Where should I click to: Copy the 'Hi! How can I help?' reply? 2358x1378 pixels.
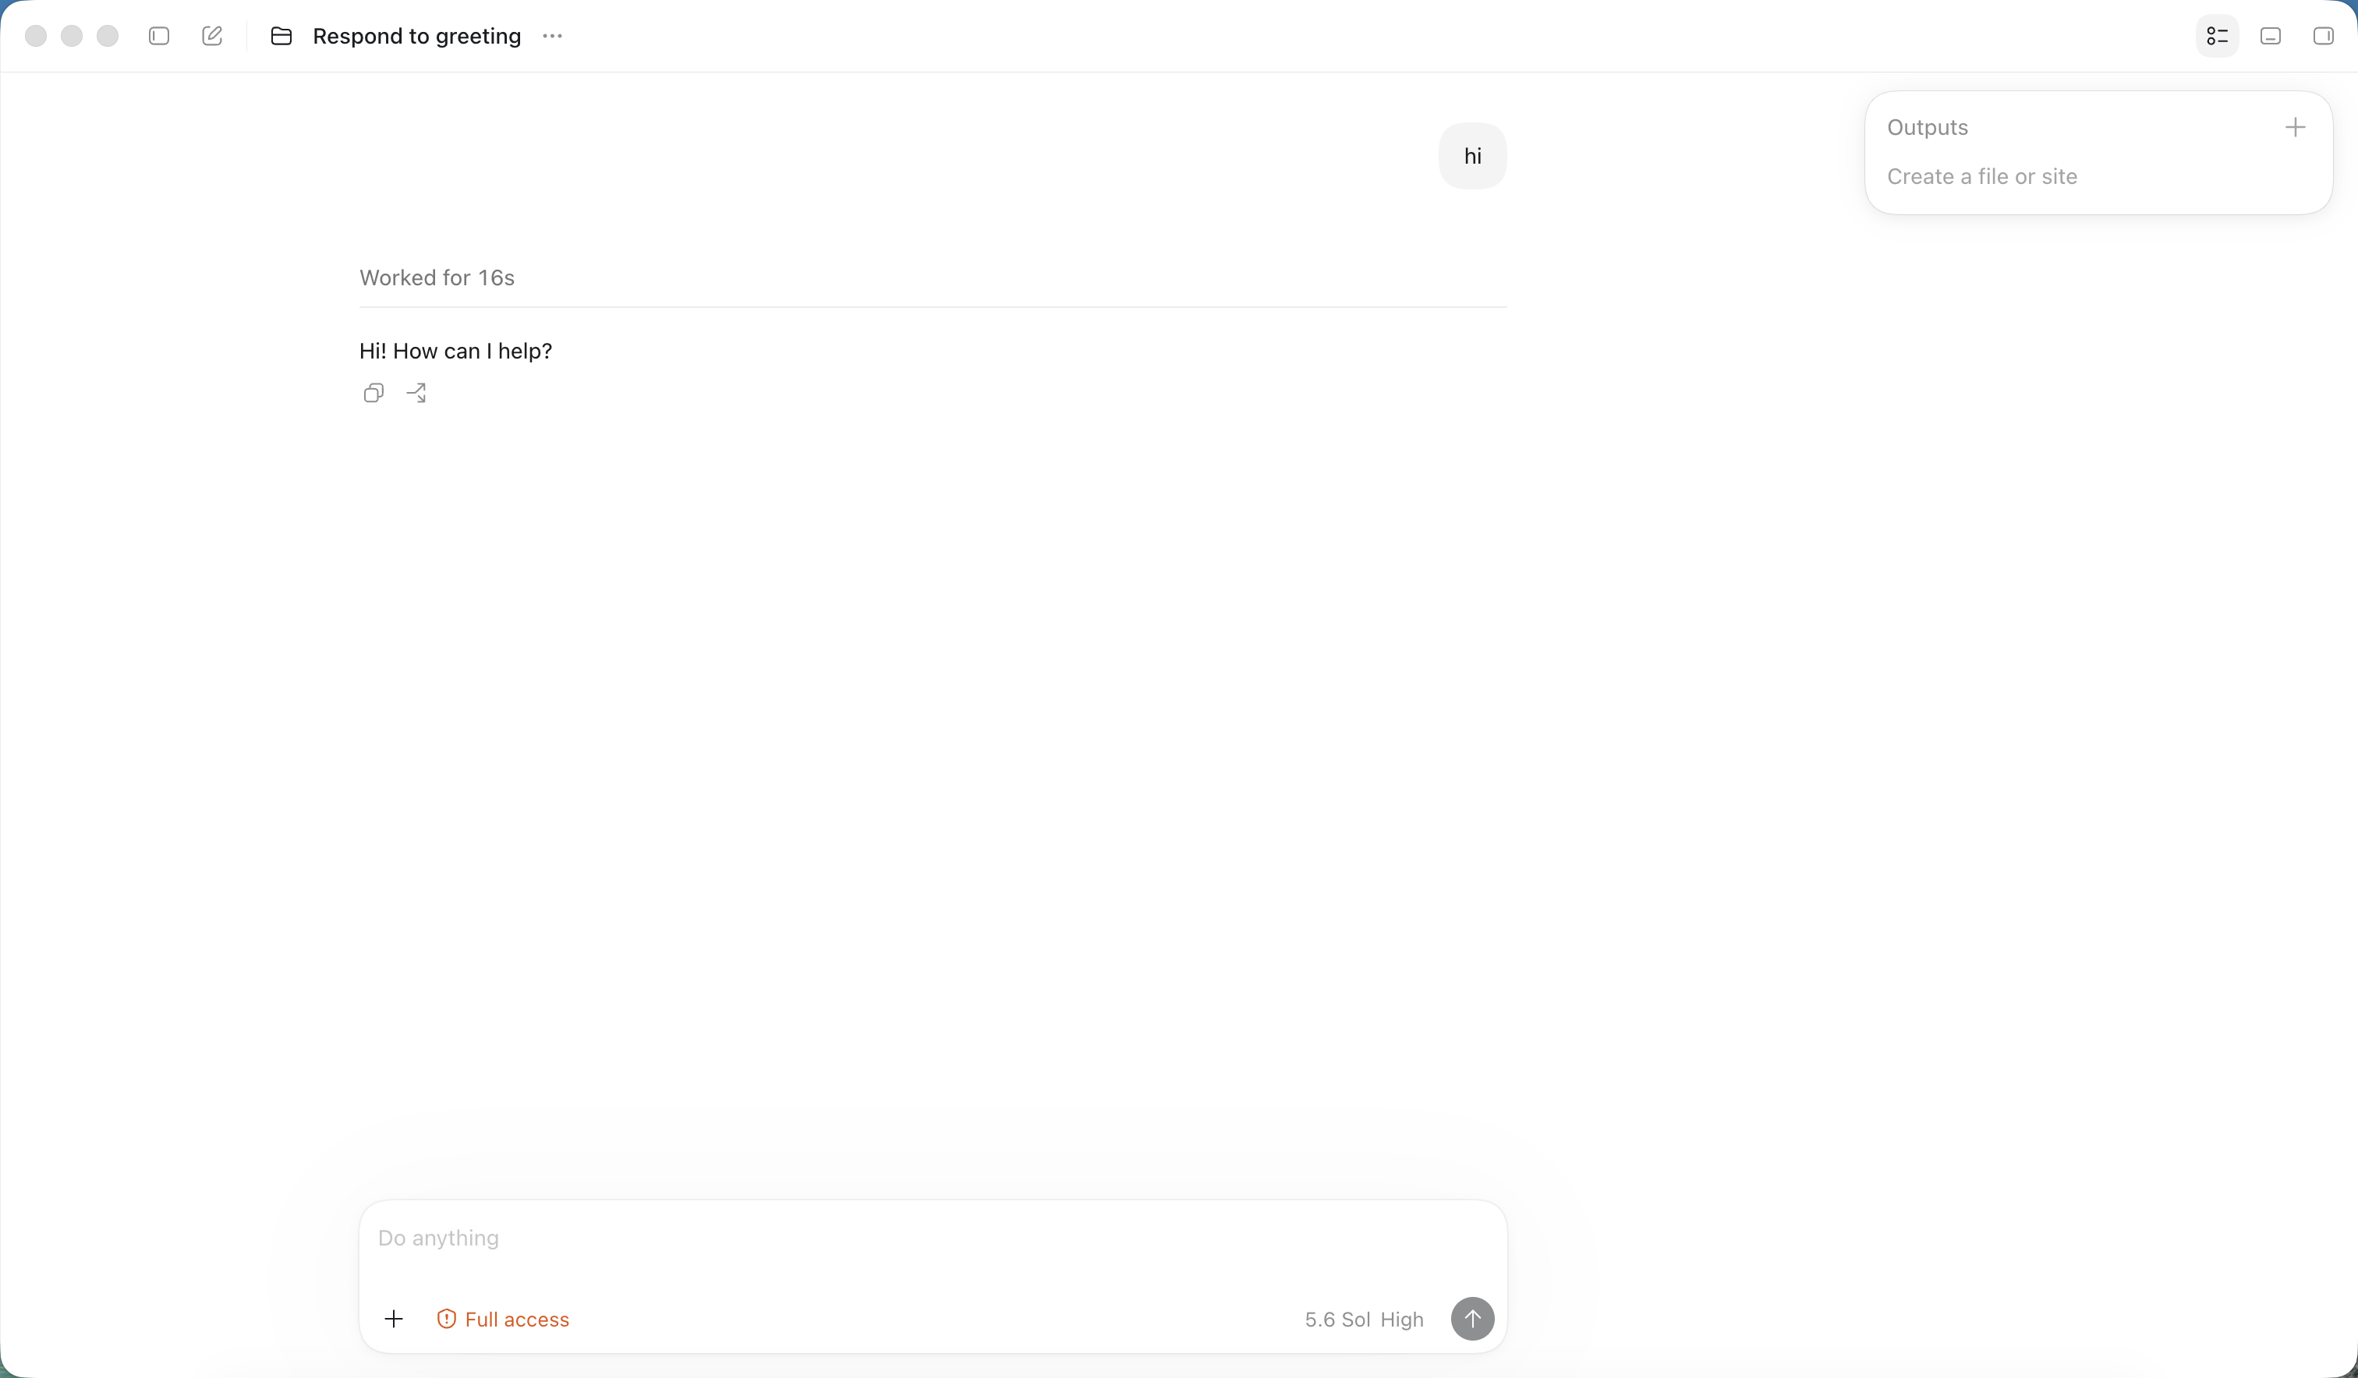(x=374, y=393)
